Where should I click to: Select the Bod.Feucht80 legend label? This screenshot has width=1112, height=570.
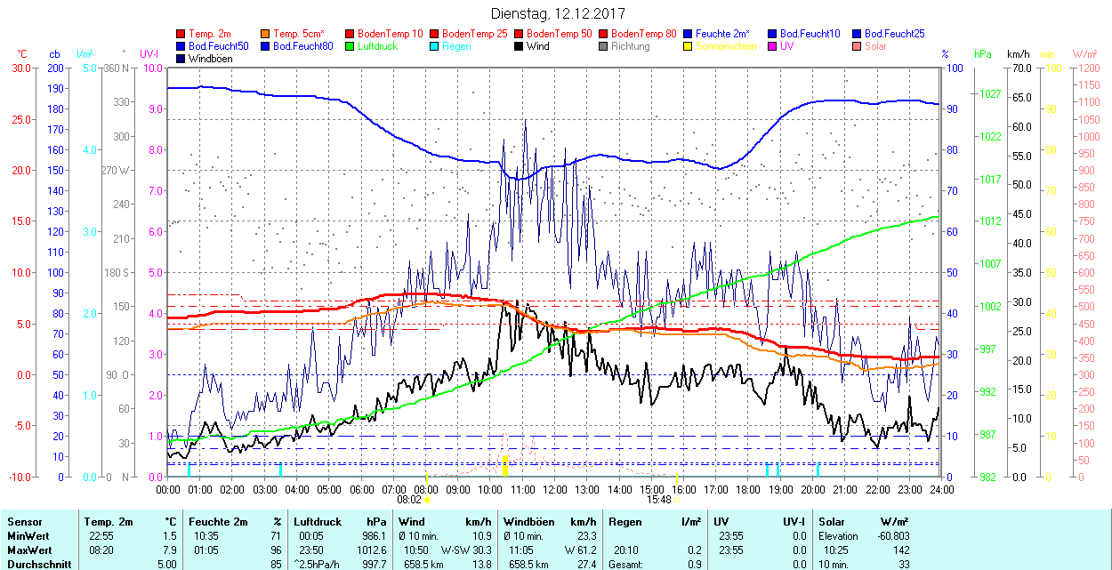pos(302,46)
